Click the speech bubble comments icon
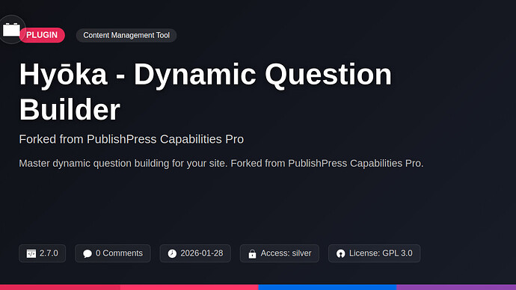This screenshot has height=290, width=516. tap(87, 253)
